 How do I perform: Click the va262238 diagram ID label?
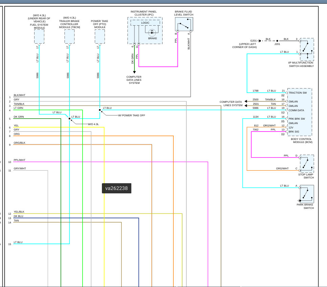pyautogui.click(x=116, y=188)
